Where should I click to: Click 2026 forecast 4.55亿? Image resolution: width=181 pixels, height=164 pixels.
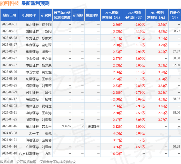140,147
